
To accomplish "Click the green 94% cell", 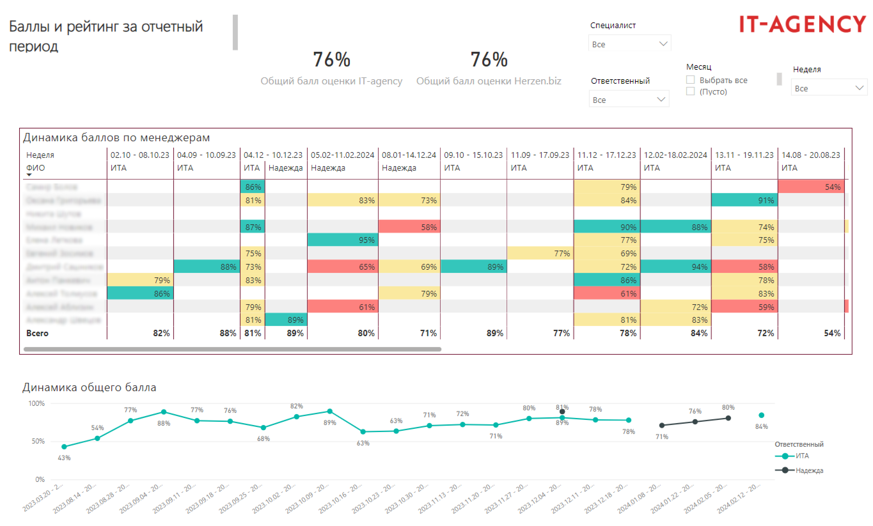I will tap(676, 267).
